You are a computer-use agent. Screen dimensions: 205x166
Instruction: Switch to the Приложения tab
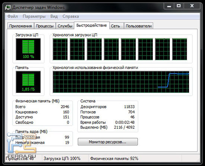pos(20,26)
